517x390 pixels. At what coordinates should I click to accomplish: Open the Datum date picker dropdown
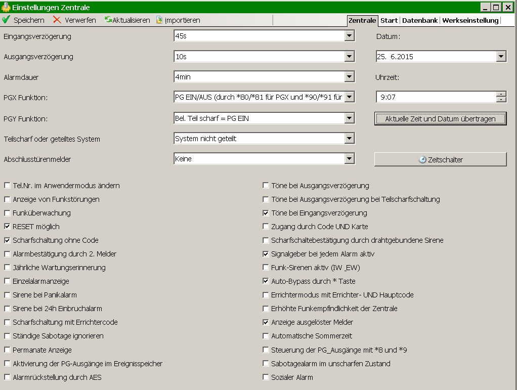pos(501,57)
